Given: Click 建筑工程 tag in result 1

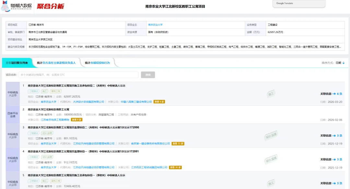Looking at the screenshot, I should [x=56, y=91].
